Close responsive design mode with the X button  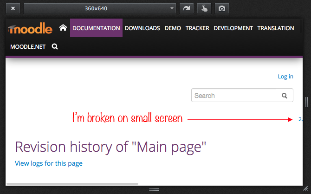[x=13, y=8]
